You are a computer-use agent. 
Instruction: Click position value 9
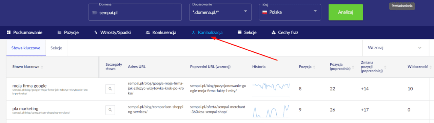click(300, 110)
